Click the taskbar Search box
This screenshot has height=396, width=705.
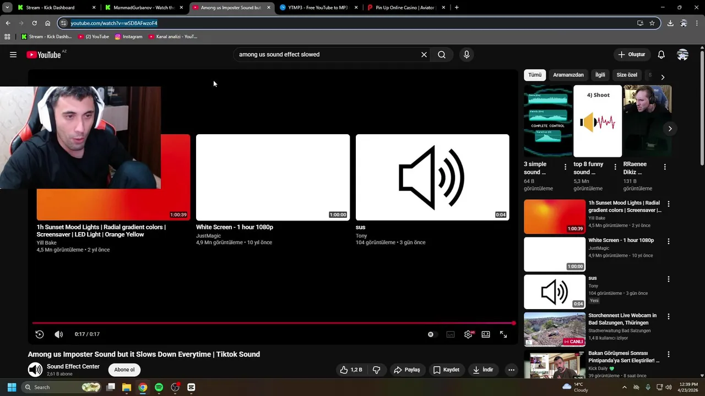click(62, 387)
